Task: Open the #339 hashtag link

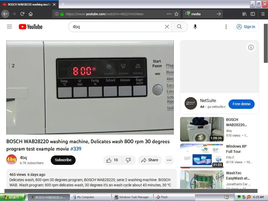Action: point(76,149)
